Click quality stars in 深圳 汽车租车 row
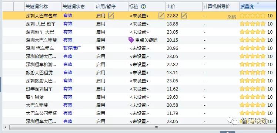Image resolution: width=277 pixels, height=133 pixels. 253,48
